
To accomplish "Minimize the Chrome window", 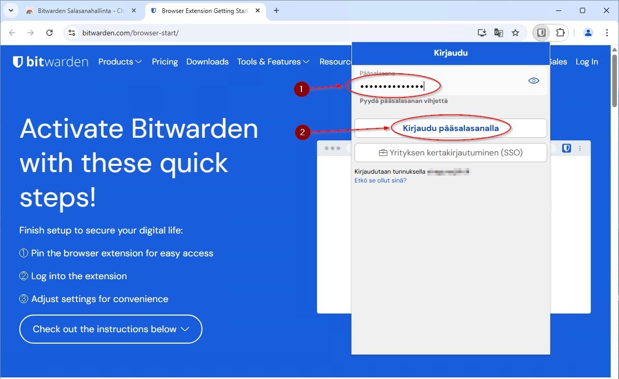I will tap(558, 10).
